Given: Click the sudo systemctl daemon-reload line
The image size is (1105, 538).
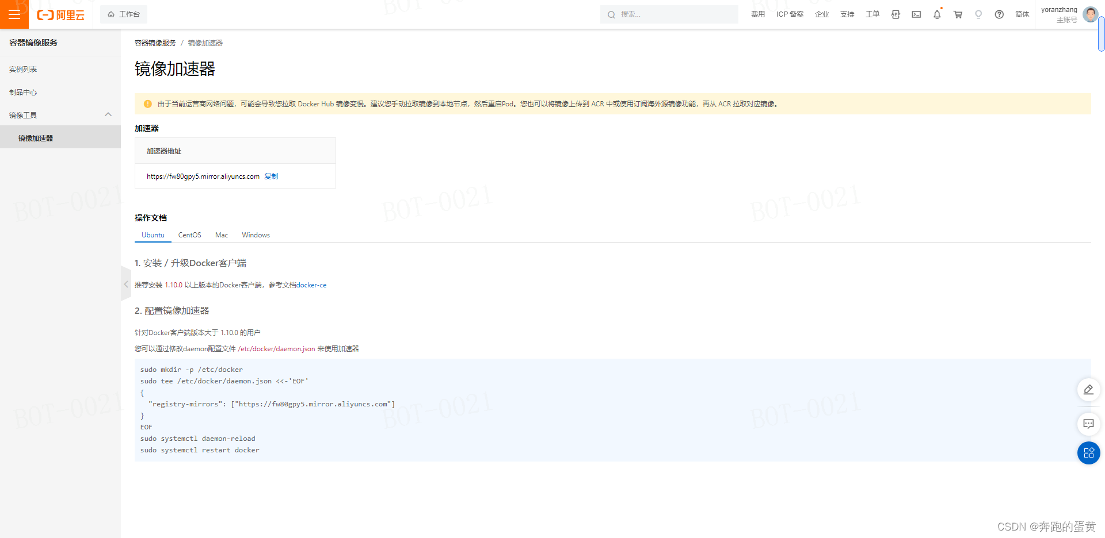Looking at the screenshot, I should click(x=198, y=439).
